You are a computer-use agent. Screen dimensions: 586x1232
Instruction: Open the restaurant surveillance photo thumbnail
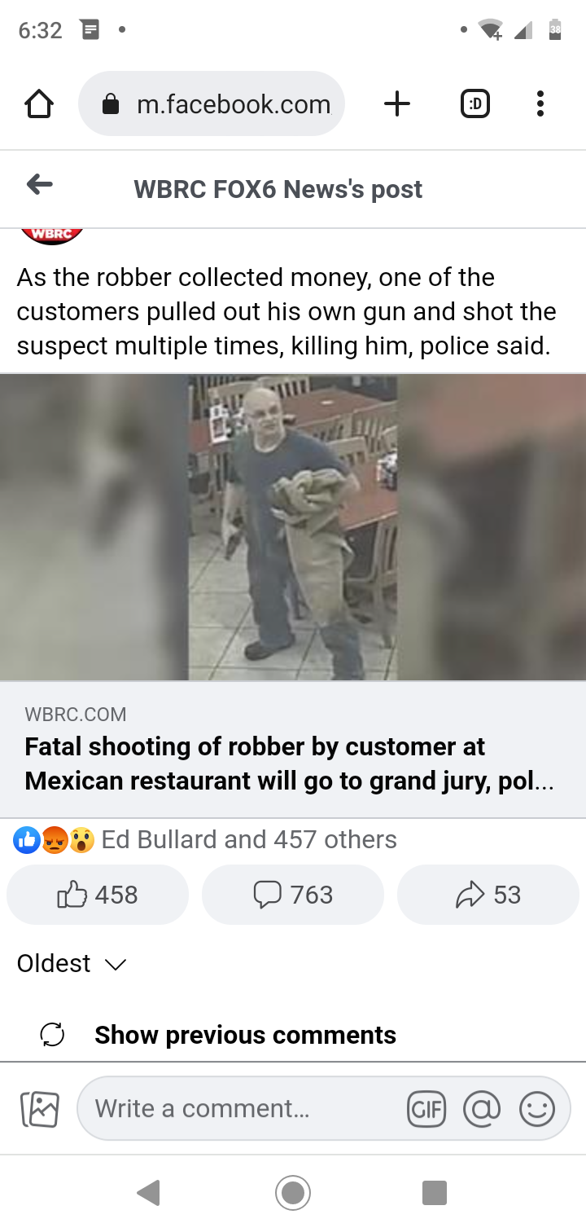pyautogui.click(x=293, y=527)
